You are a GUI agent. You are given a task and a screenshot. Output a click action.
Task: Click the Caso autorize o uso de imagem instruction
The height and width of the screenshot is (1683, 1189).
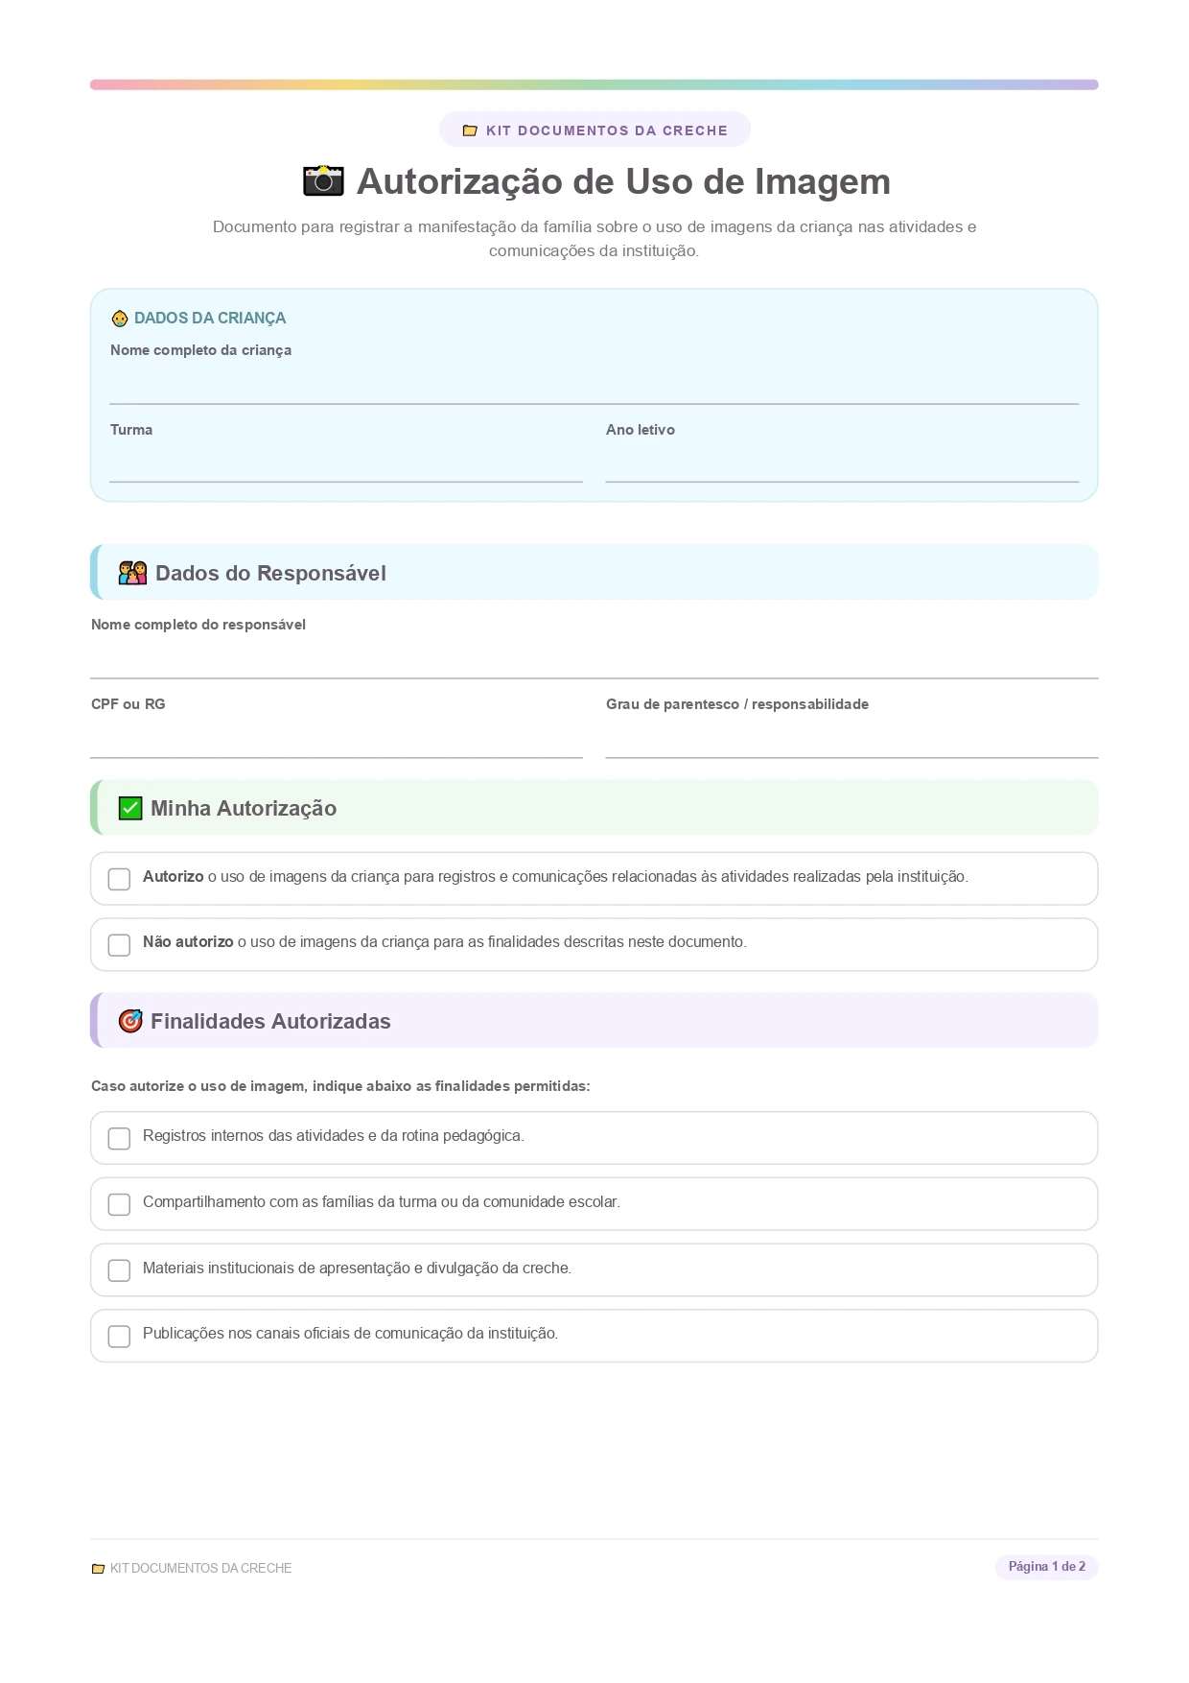tap(340, 1086)
